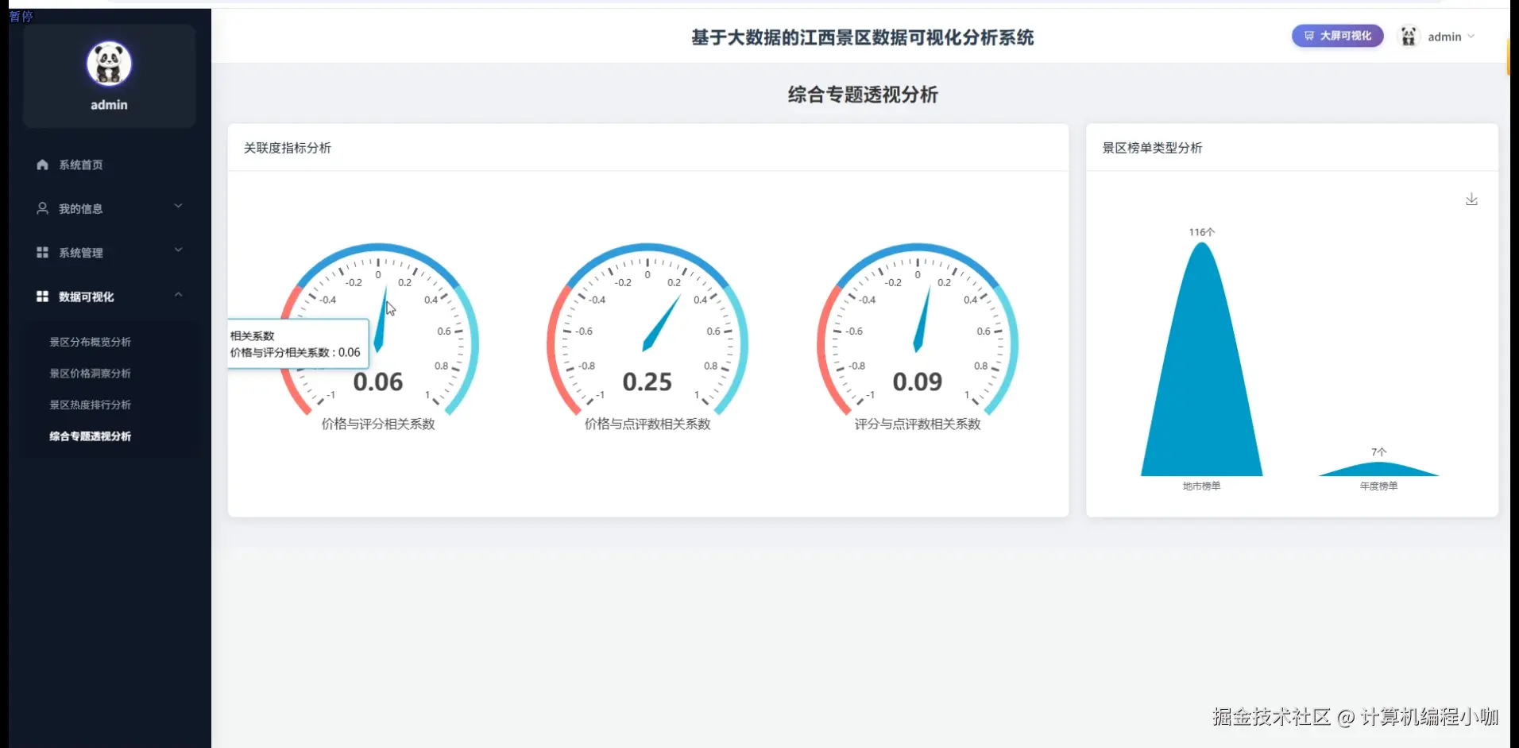
Task: Click the 0.25 gauge value
Action: click(x=647, y=382)
